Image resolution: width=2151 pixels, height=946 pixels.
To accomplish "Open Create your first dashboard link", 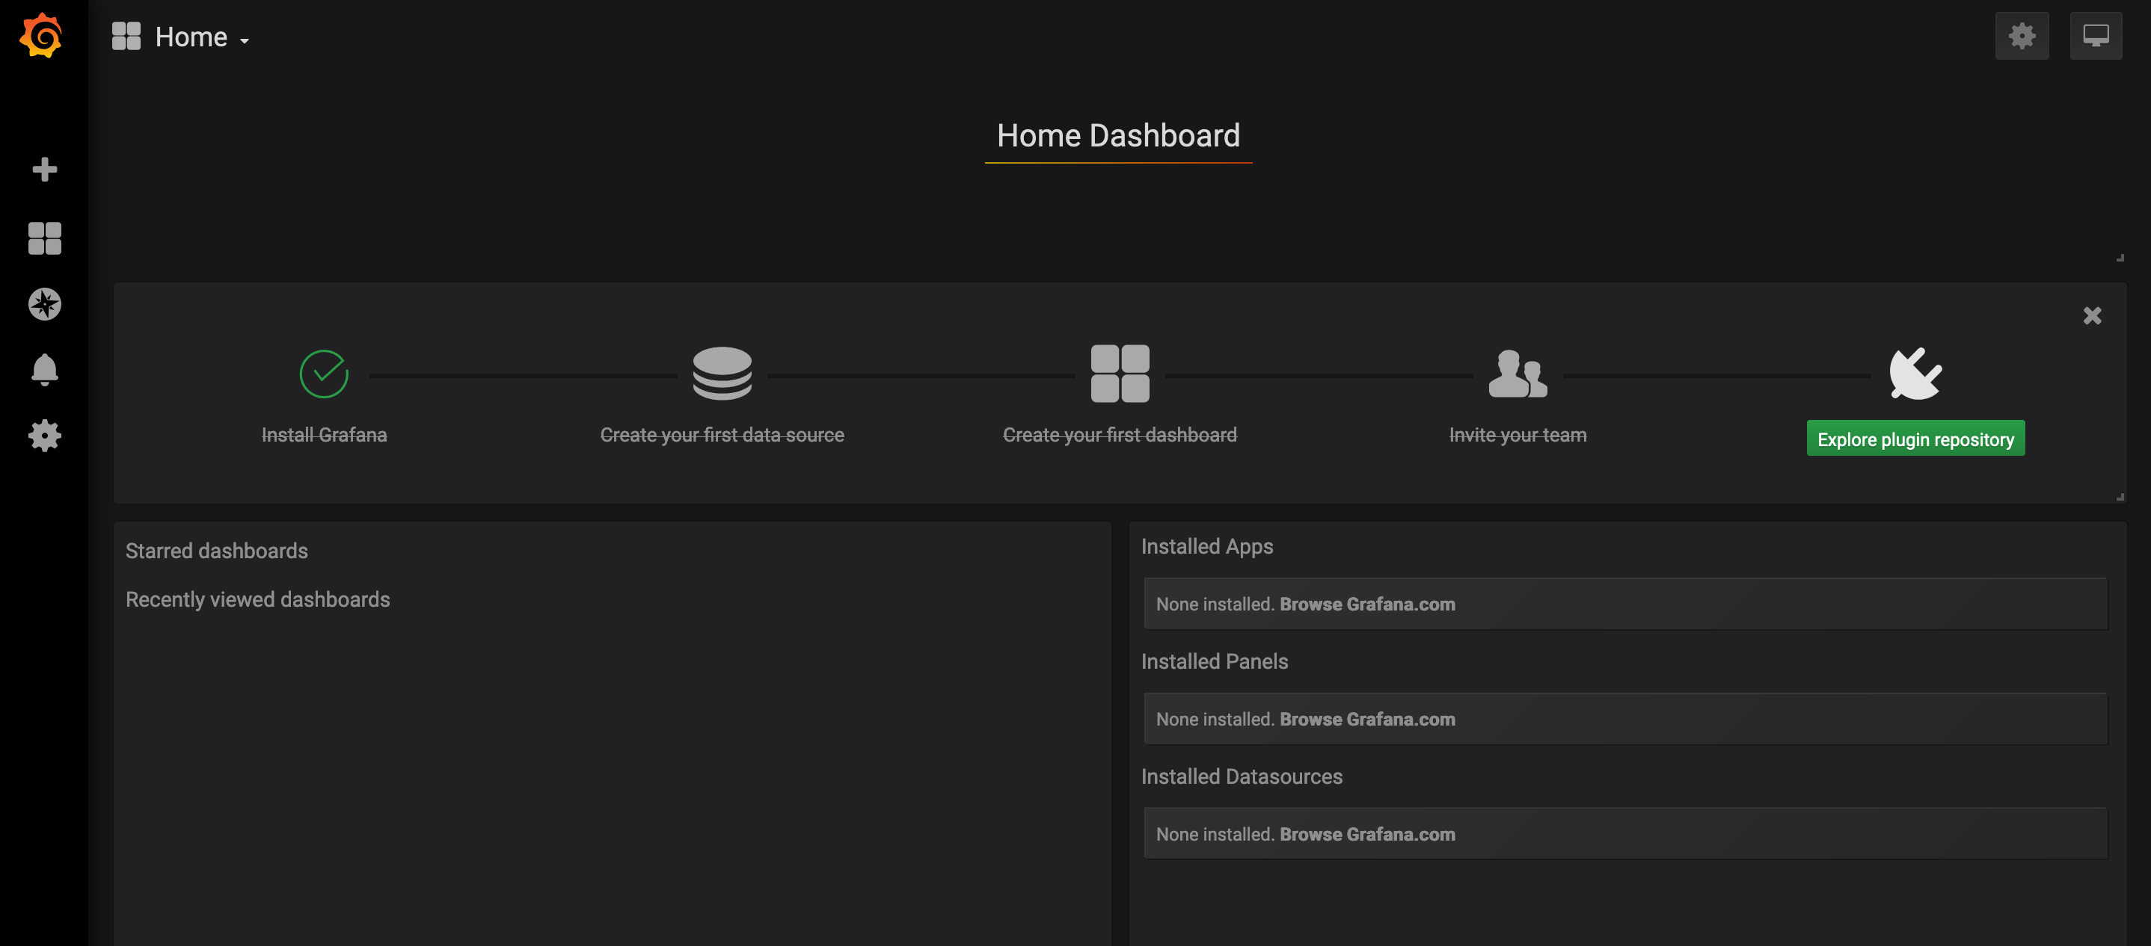I will tap(1120, 435).
